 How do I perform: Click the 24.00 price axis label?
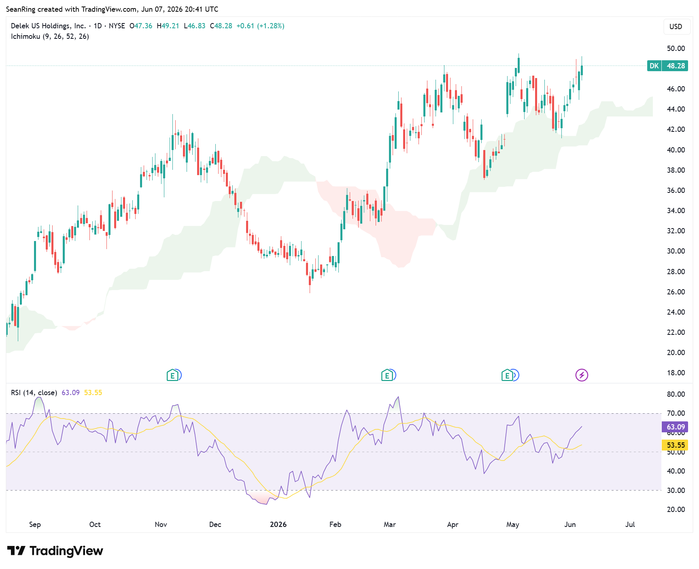pyautogui.click(x=676, y=312)
